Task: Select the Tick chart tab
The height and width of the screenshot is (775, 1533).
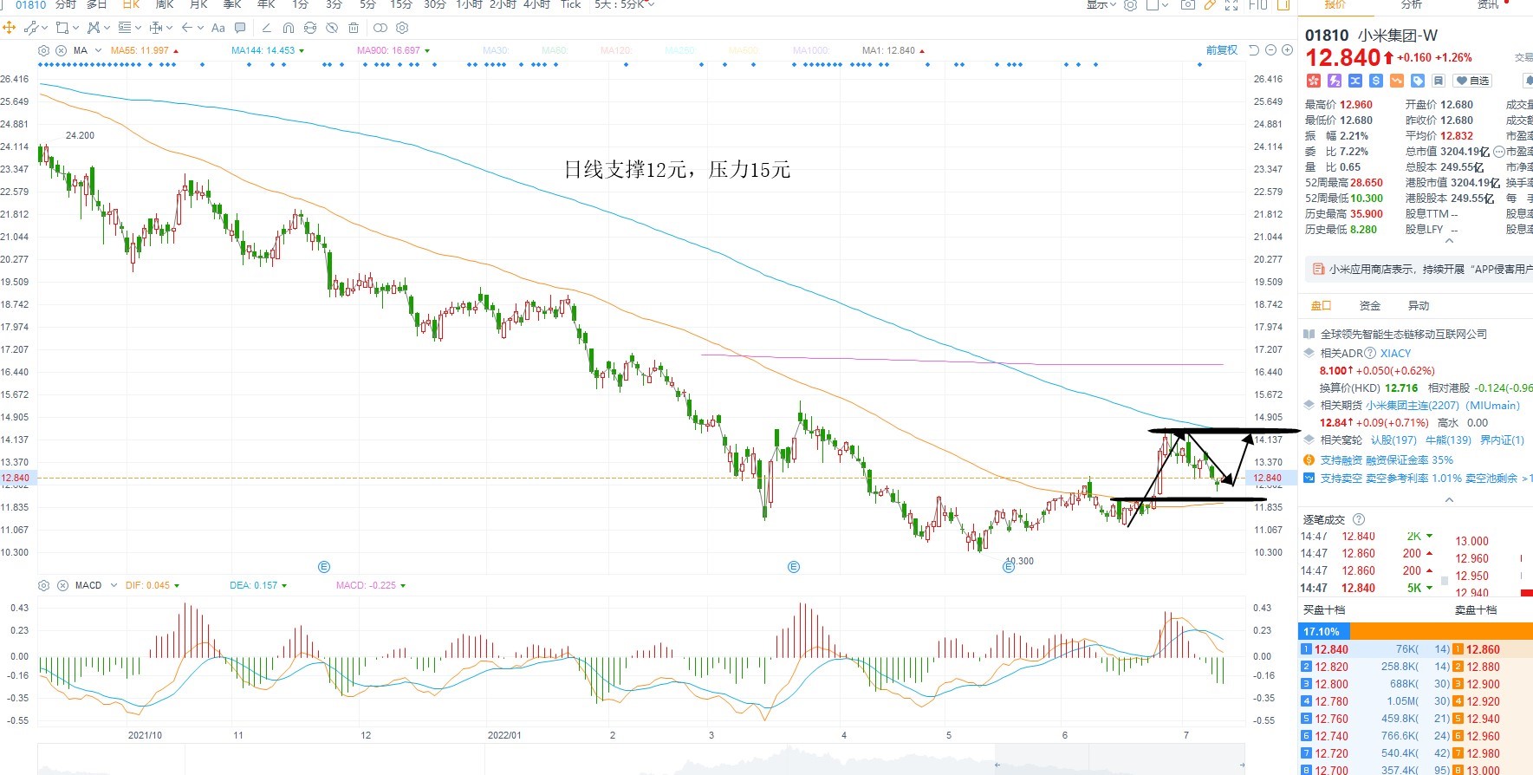Action: (x=570, y=4)
